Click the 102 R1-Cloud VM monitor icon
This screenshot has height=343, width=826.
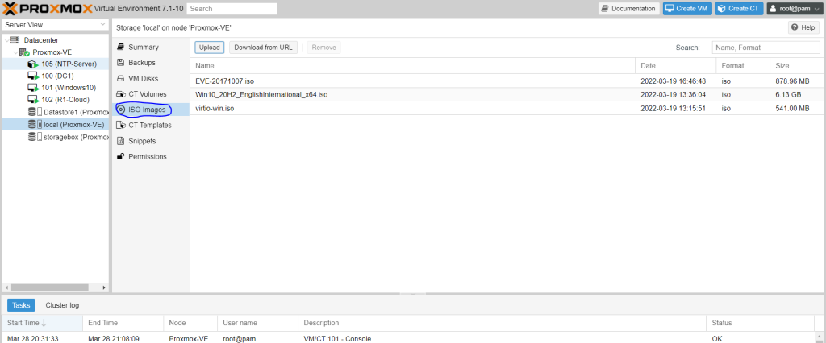click(34, 99)
